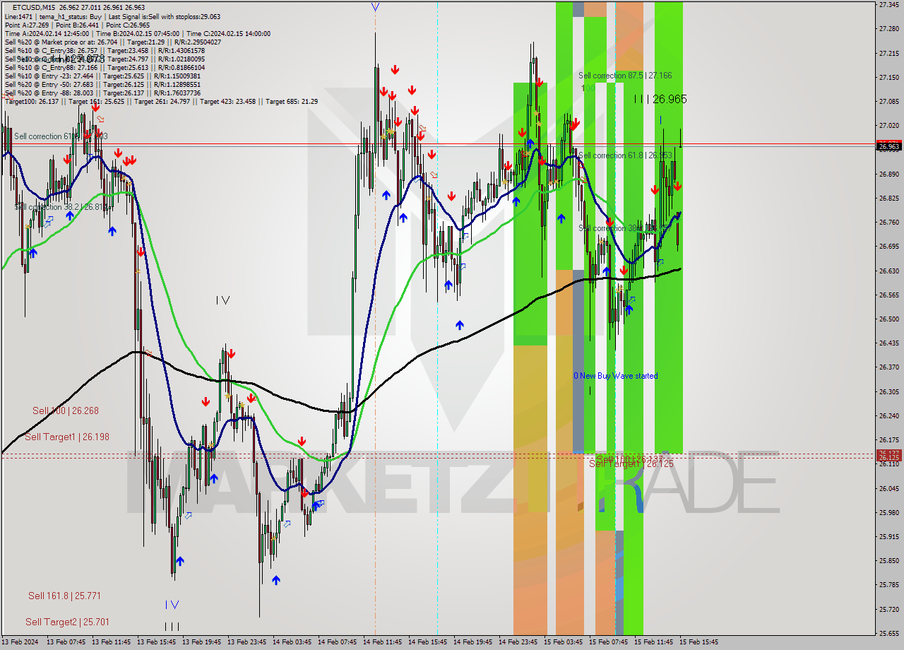This screenshot has height=650, width=904.
Task: Click the 25.785 price axis label
Action: (888, 584)
